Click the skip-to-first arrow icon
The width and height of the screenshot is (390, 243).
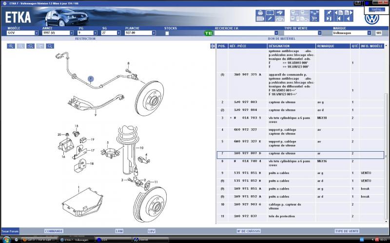pos(339,18)
